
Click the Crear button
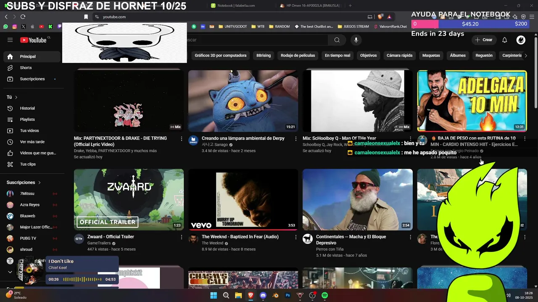pos(483,40)
